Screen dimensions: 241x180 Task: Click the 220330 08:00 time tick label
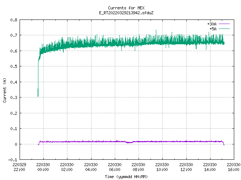[x=138, y=167]
